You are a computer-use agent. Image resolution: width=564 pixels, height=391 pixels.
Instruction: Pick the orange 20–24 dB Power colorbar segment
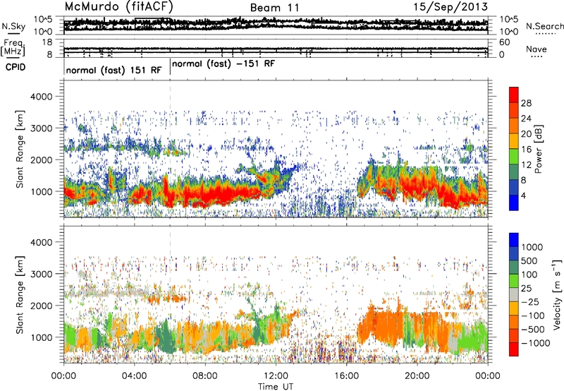click(514, 126)
